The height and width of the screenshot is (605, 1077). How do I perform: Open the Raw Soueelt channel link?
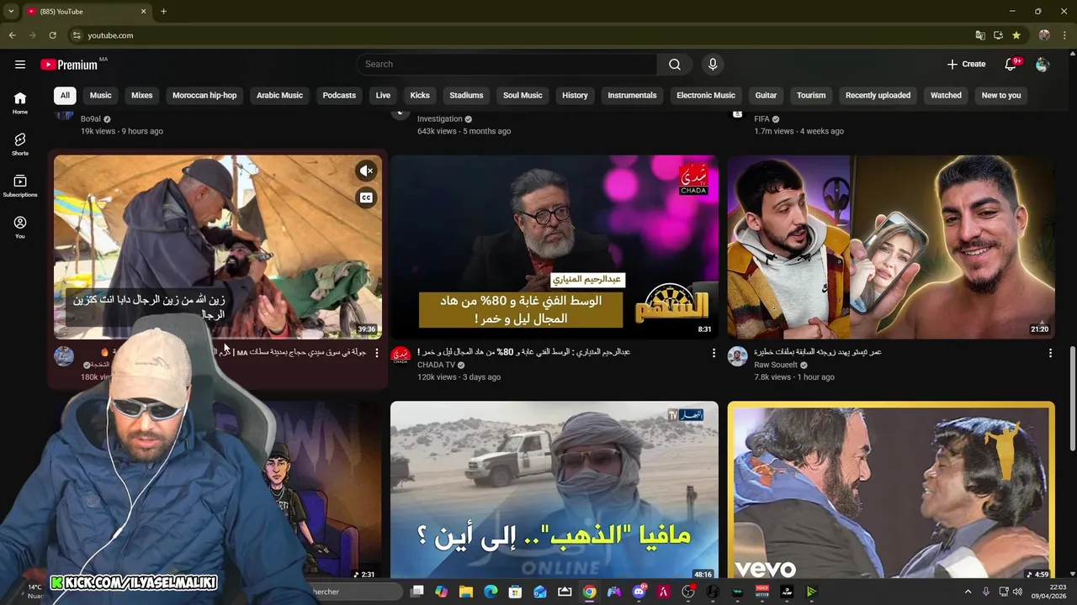click(x=775, y=366)
